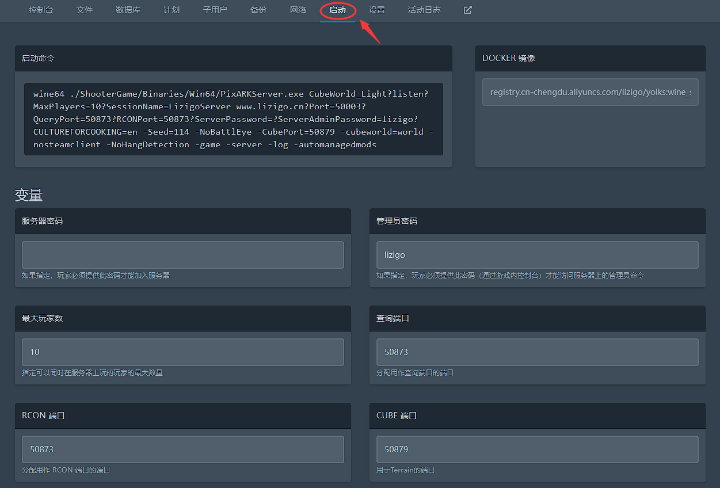The width and height of the screenshot is (720, 488).
Task: Click the hint under 管理员密码 field
Action: (511, 276)
